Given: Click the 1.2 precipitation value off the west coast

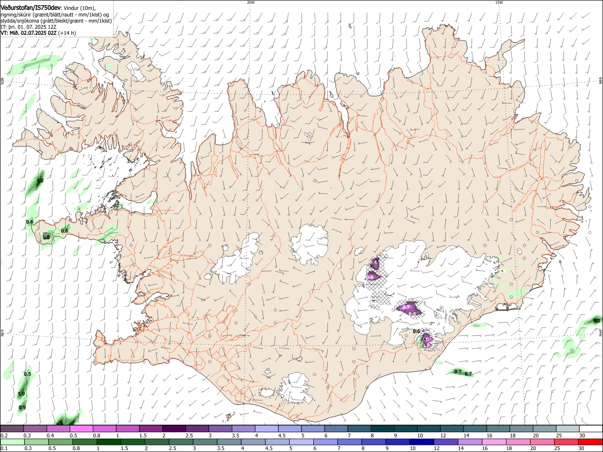Looking at the screenshot, I should pos(40,180).
